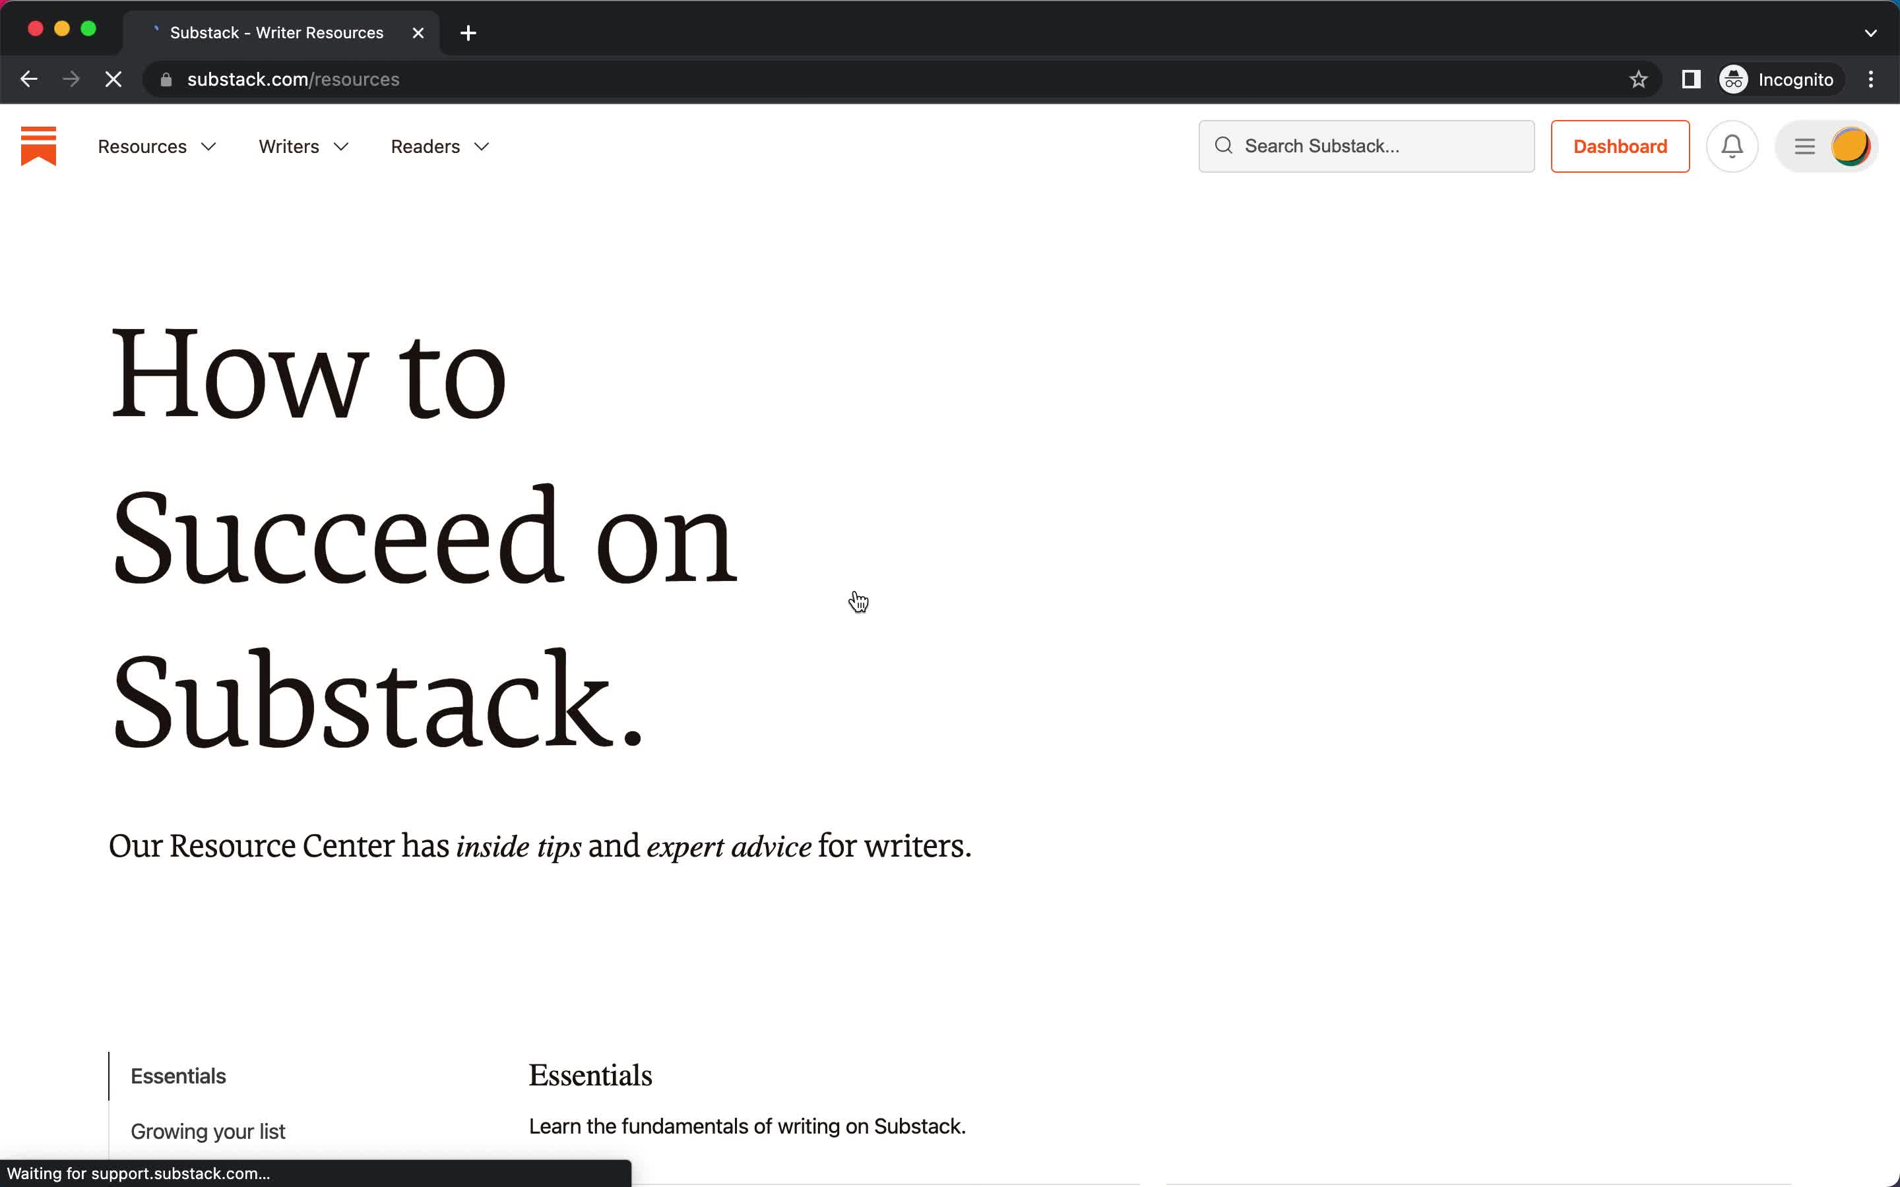Open Chrome three-dot menu
The height and width of the screenshot is (1187, 1900).
1871,79
